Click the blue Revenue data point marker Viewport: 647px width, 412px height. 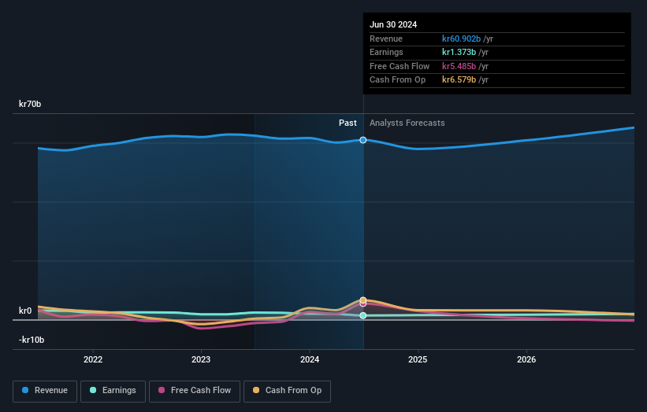363,140
